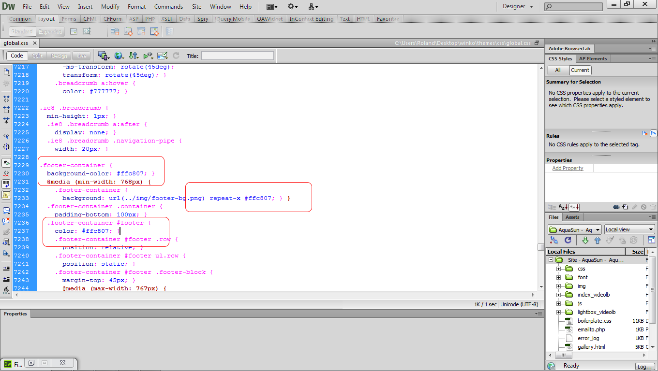Screen dimensions: 658x371
Task: Click the Collapse Full Tag icon
Action: coord(6,99)
